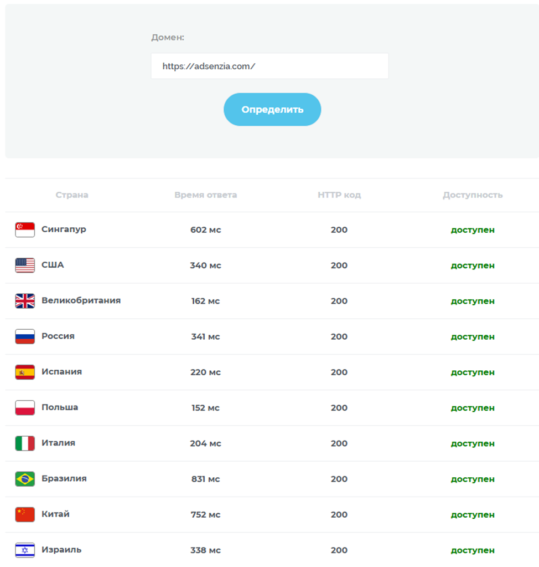Click the China flag icon

coord(25,514)
